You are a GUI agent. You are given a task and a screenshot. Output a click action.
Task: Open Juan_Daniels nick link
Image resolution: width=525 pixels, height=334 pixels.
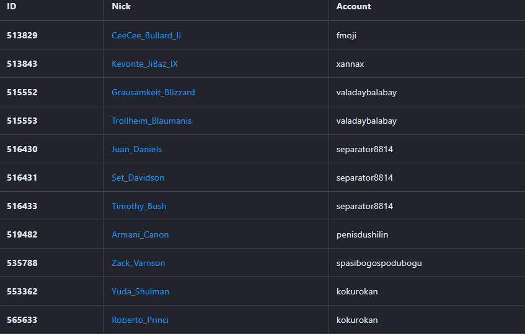click(x=136, y=150)
